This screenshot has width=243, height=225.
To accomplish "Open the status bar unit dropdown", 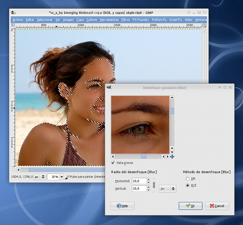I will click(40, 177).
